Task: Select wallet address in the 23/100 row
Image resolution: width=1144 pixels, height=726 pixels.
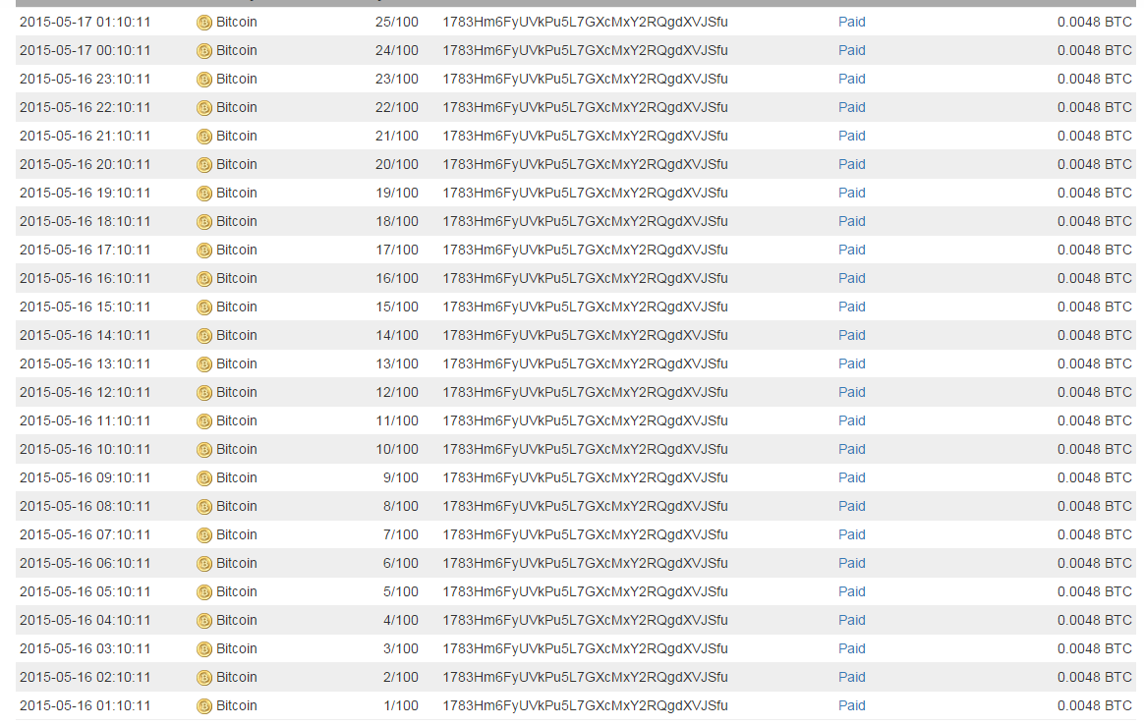Action: pos(585,79)
